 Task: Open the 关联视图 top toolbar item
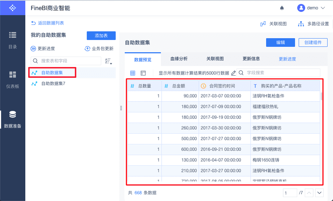click(x=274, y=24)
